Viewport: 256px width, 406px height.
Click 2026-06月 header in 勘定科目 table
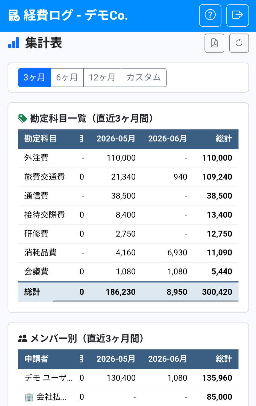168,139
